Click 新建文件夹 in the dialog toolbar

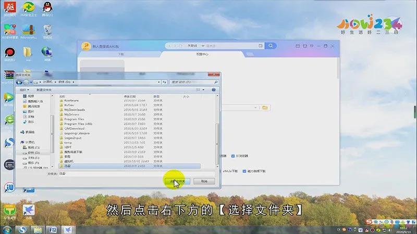44,90
